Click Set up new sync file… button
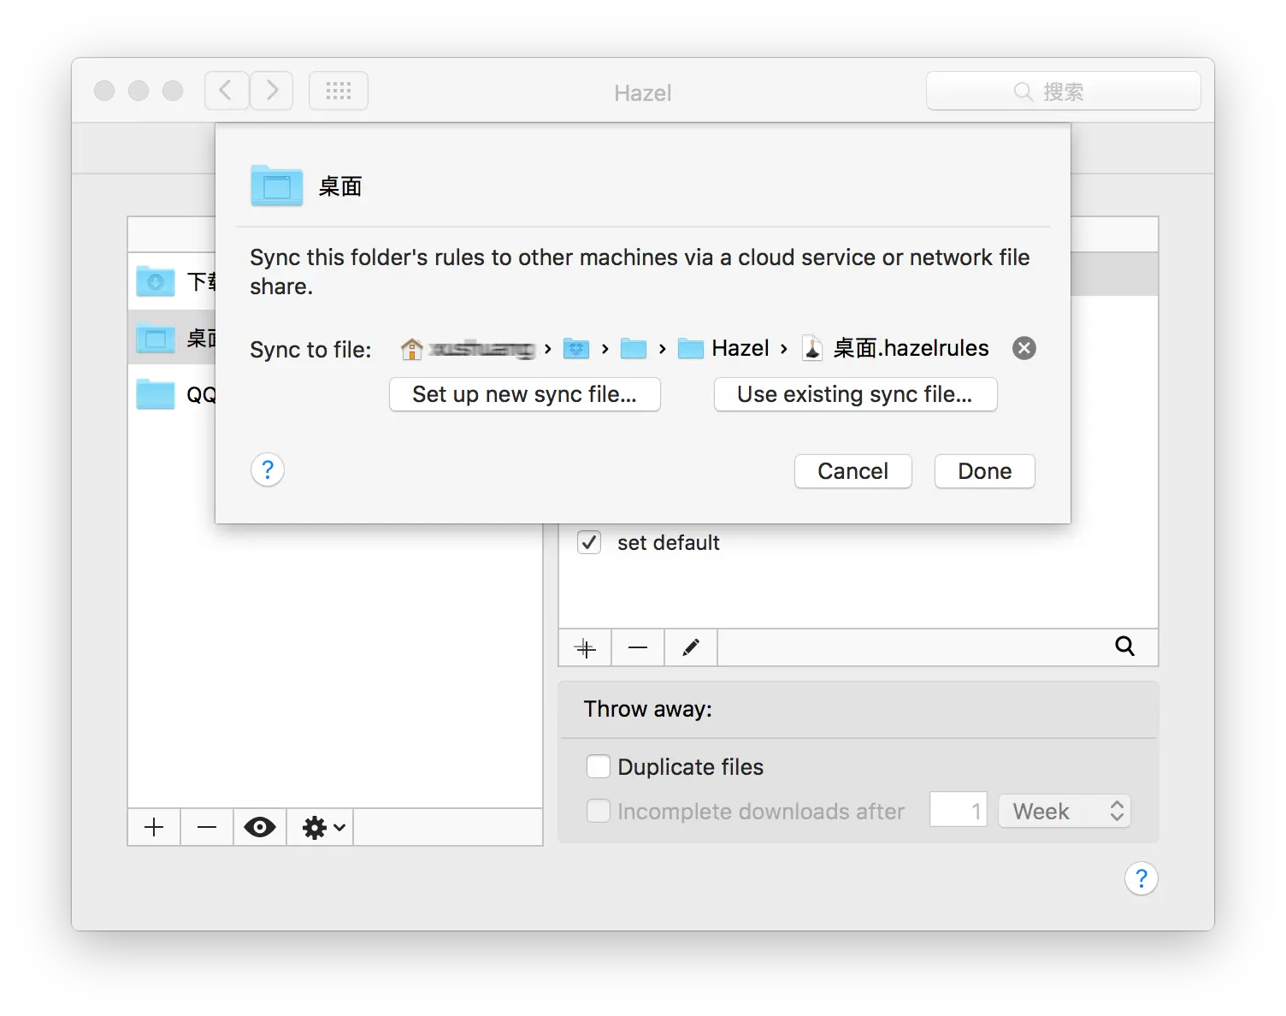Image resolution: width=1286 pixels, height=1016 pixels. click(525, 394)
